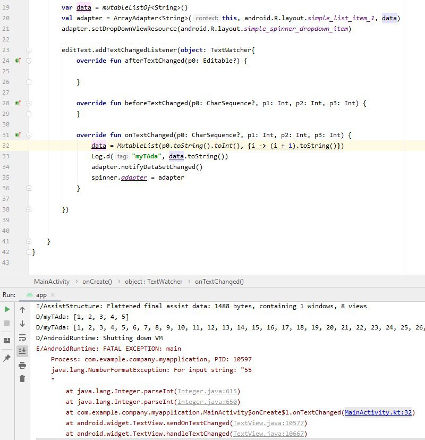Click fold end marker at line 38
The width and height of the screenshot is (425, 440).
click(x=29, y=209)
